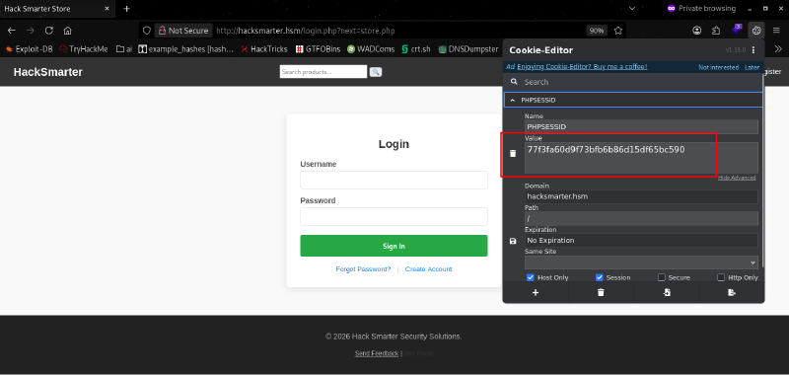This screenshot has width=789, height=375.
Task: Click the purple extension icon in toolbar
Action: tap(737, 30)
